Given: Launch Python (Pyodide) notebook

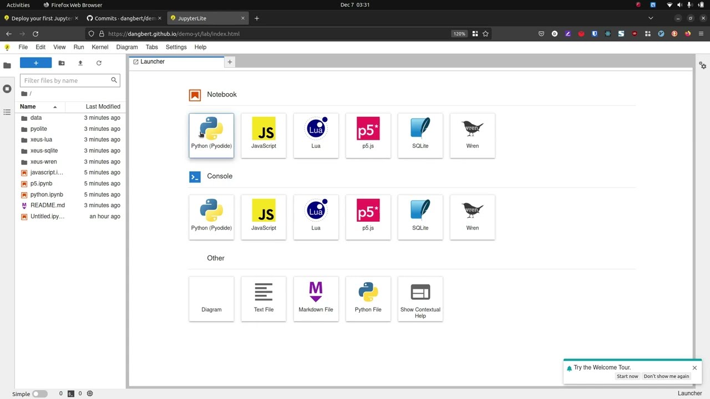Looking at the screenshot, I should click(x=211, y=135).
